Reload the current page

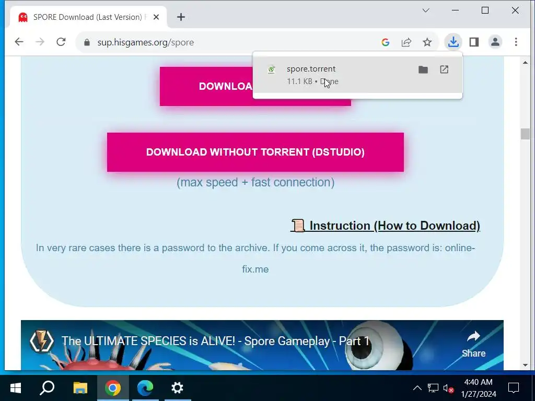pyautogui.click(x=61, y=42)
